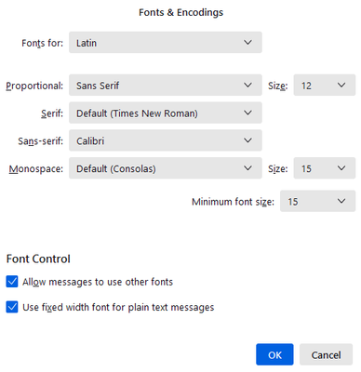Confirm with the OK button

coord(274,354)
